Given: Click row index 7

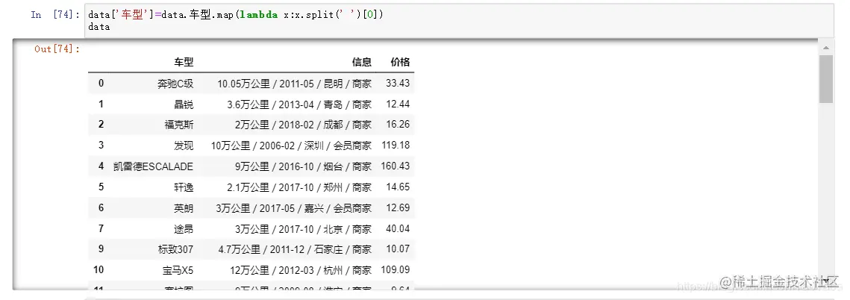Looking at the screenshot, I should (x=101, y=228).
